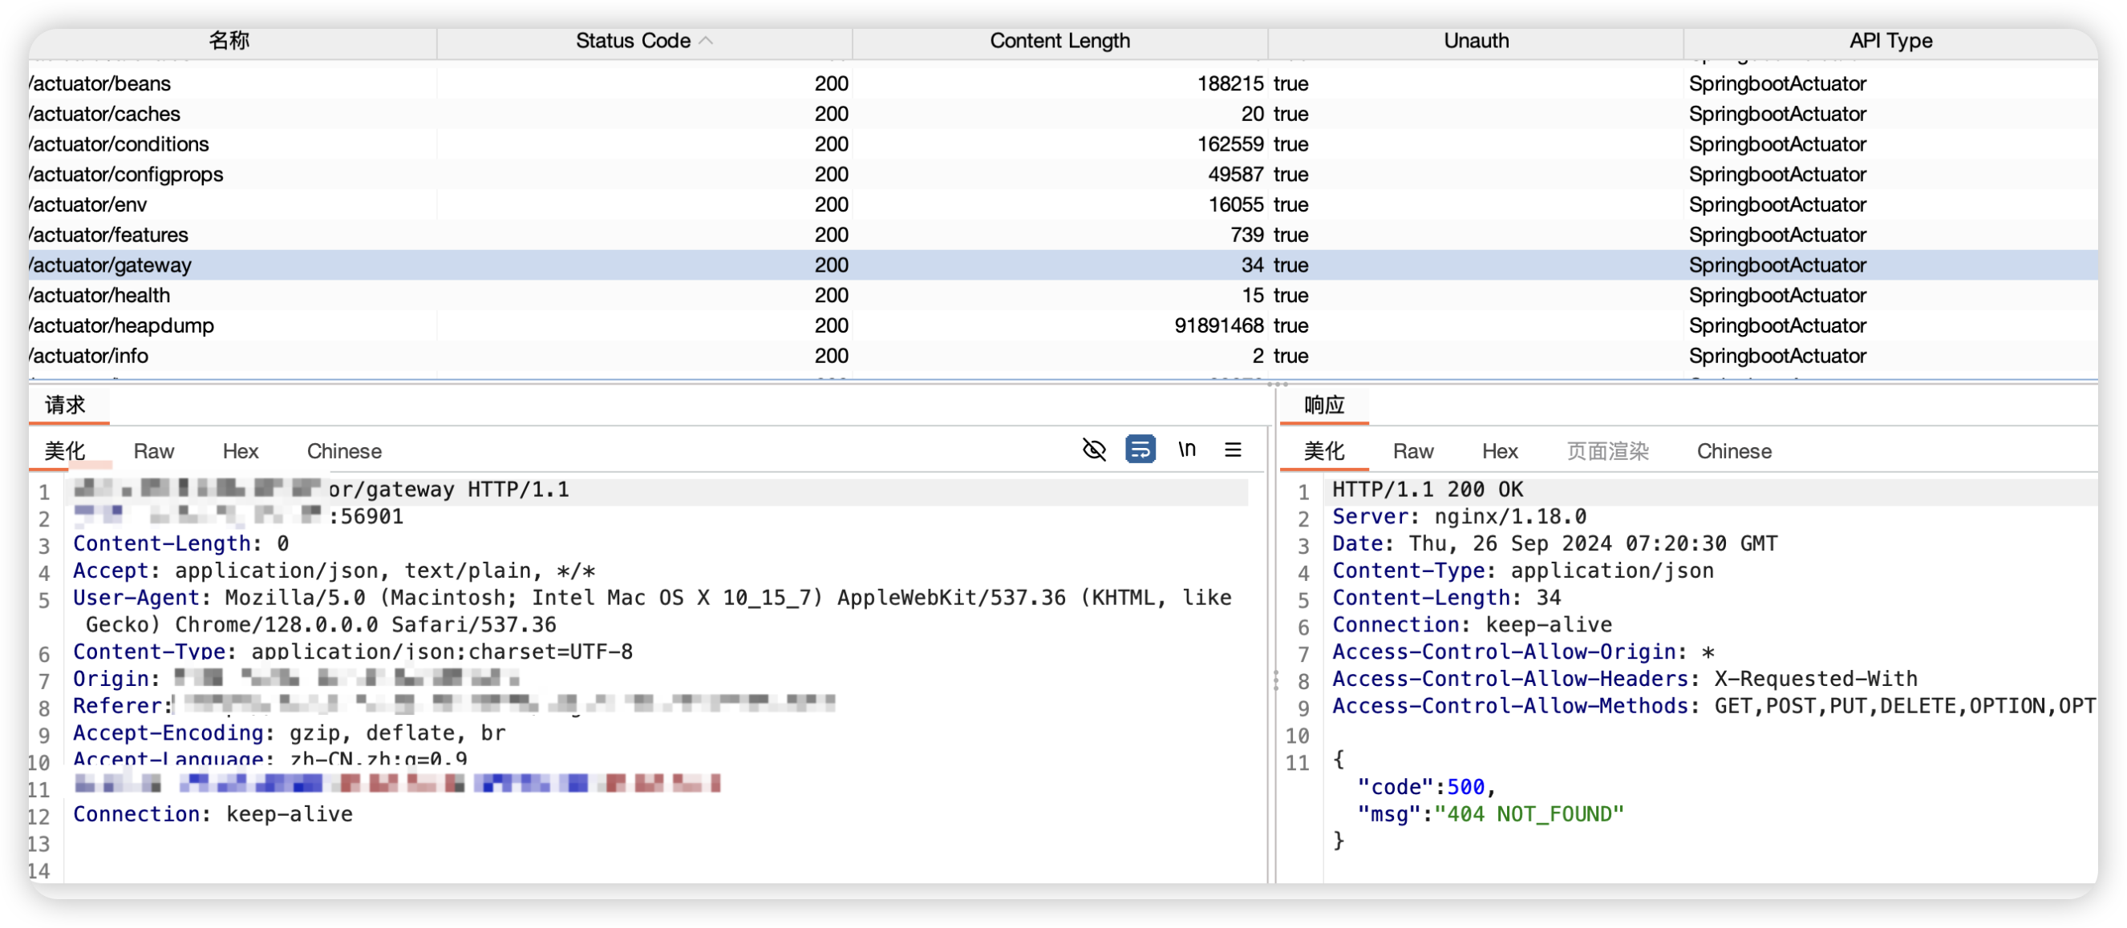Select the /actuator/health row
The width and height of the screenshot is (2127, 928).
tap(1063, 296)
